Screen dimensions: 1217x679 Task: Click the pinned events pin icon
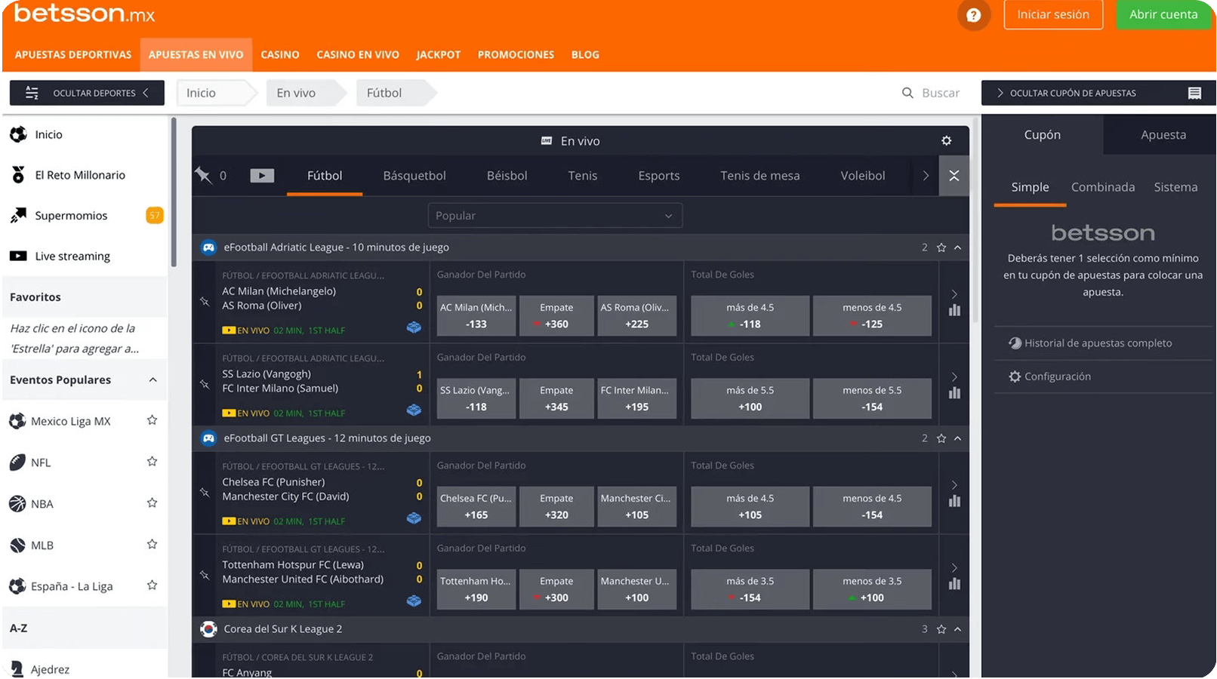coord(204,175)
